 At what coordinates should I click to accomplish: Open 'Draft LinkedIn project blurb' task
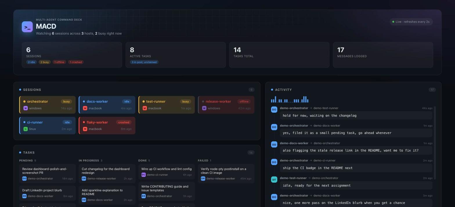(x=47, y=193)
